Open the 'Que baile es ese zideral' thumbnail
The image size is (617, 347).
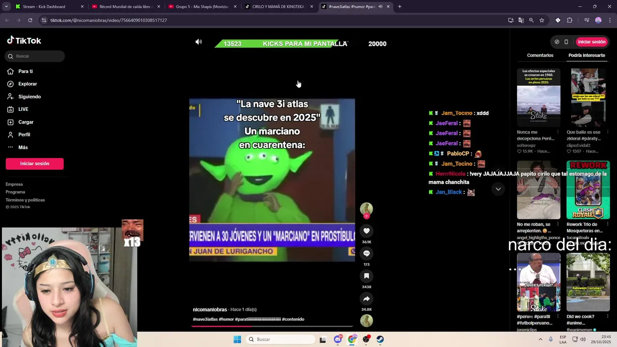[x=588, y=97]
